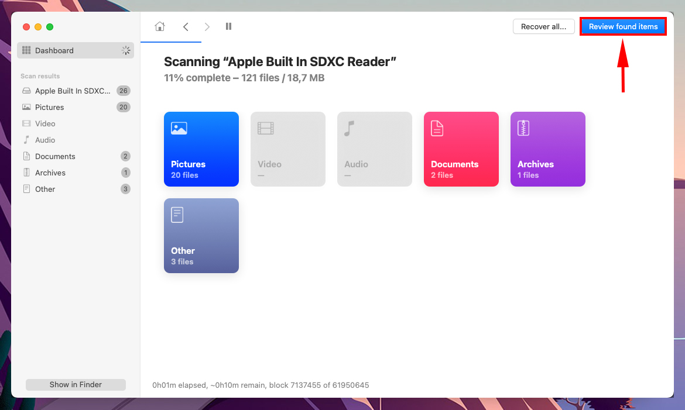Open Review found items
This screenshot has height=410, width=685.
pyautogui.click(x=623, y=27)
